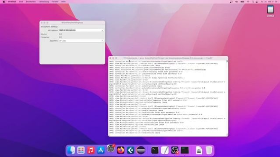Viewport: 280px width, 157px height.
Task: Launch Firefox from the dock
Action: (121, 150)
